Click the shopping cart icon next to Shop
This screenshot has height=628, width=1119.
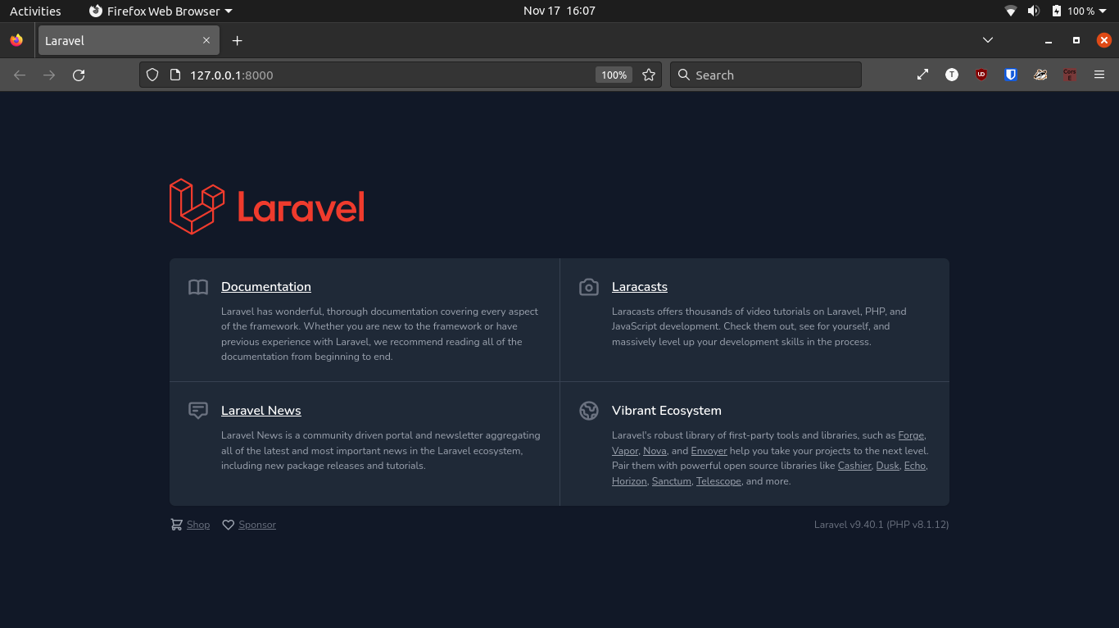[176, 525]
